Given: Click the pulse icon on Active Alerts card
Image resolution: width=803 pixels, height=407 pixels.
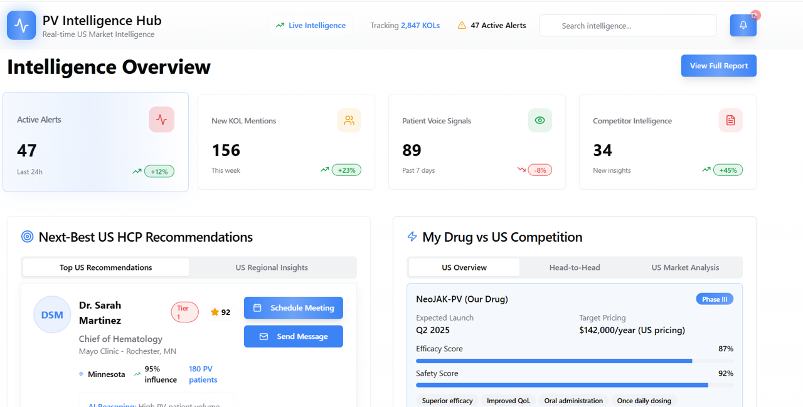Looking at the screenshot, I should (161, 120).
